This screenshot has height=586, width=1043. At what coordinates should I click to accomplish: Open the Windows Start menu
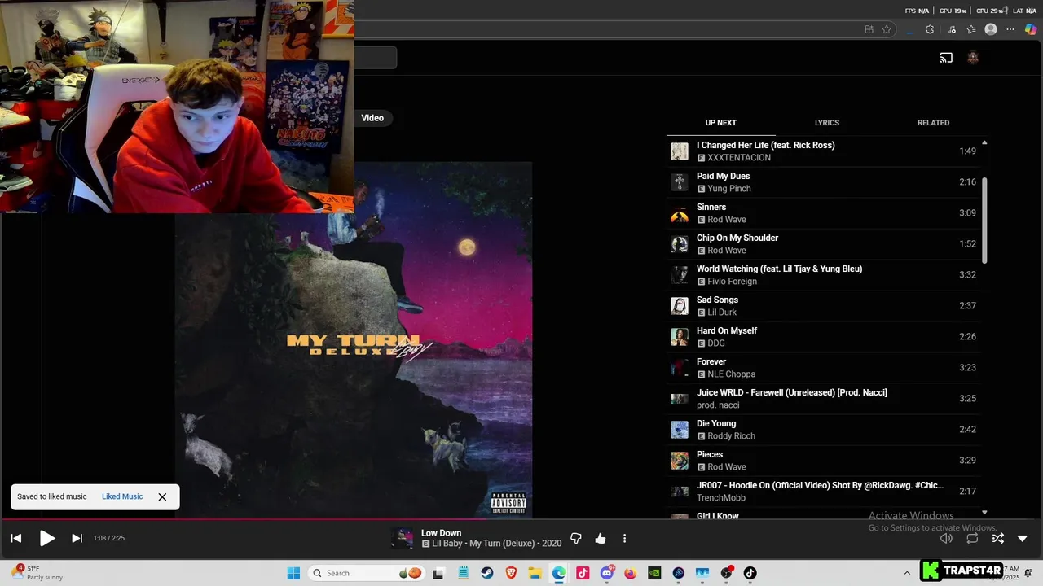(293, 573)
